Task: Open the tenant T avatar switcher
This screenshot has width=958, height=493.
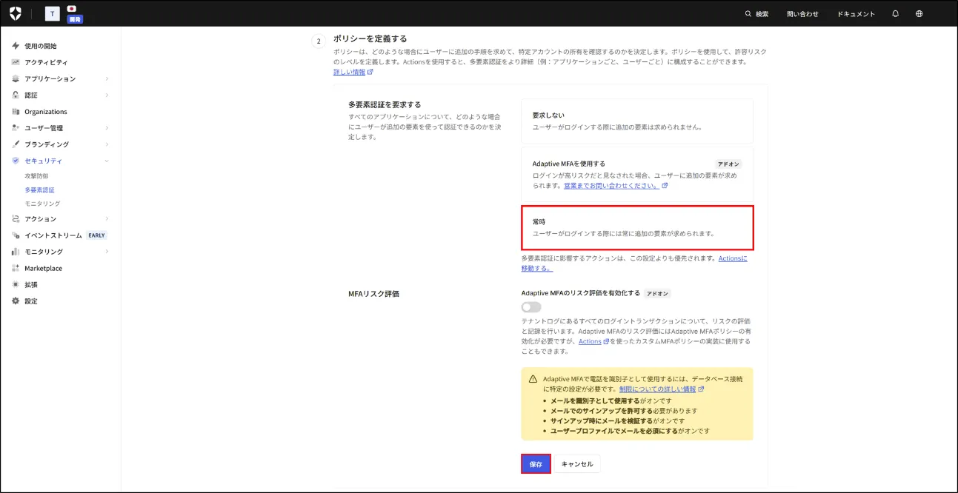Action: point(53,13)
